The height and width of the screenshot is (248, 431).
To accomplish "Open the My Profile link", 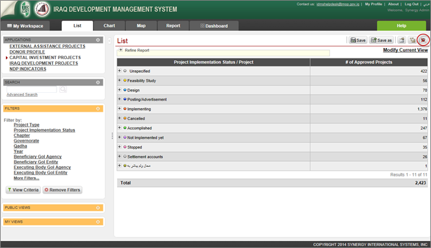I will click(373, 4).
